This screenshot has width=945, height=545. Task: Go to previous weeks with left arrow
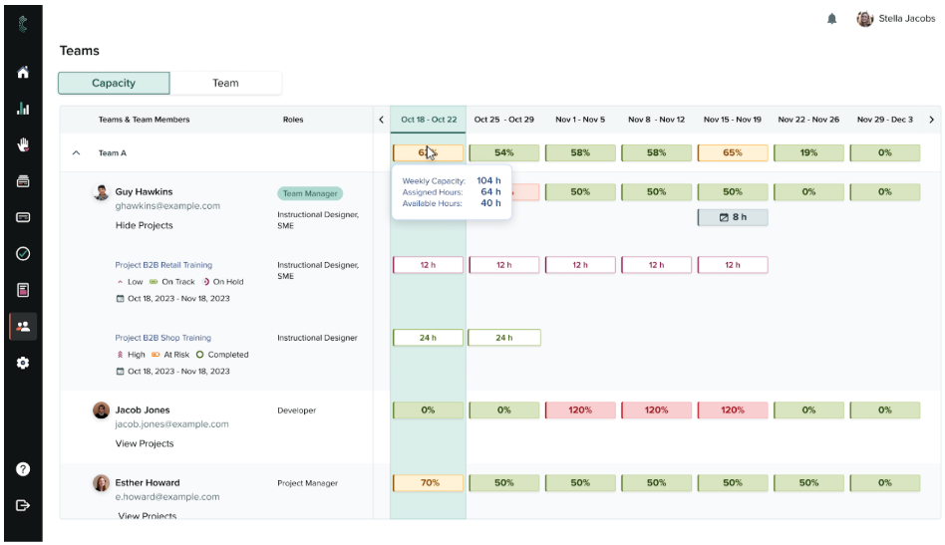point(381,120)
